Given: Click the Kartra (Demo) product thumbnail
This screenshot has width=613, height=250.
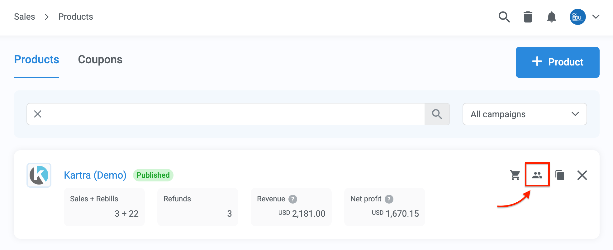Looking at the screenshot, I should pos(39,175).
